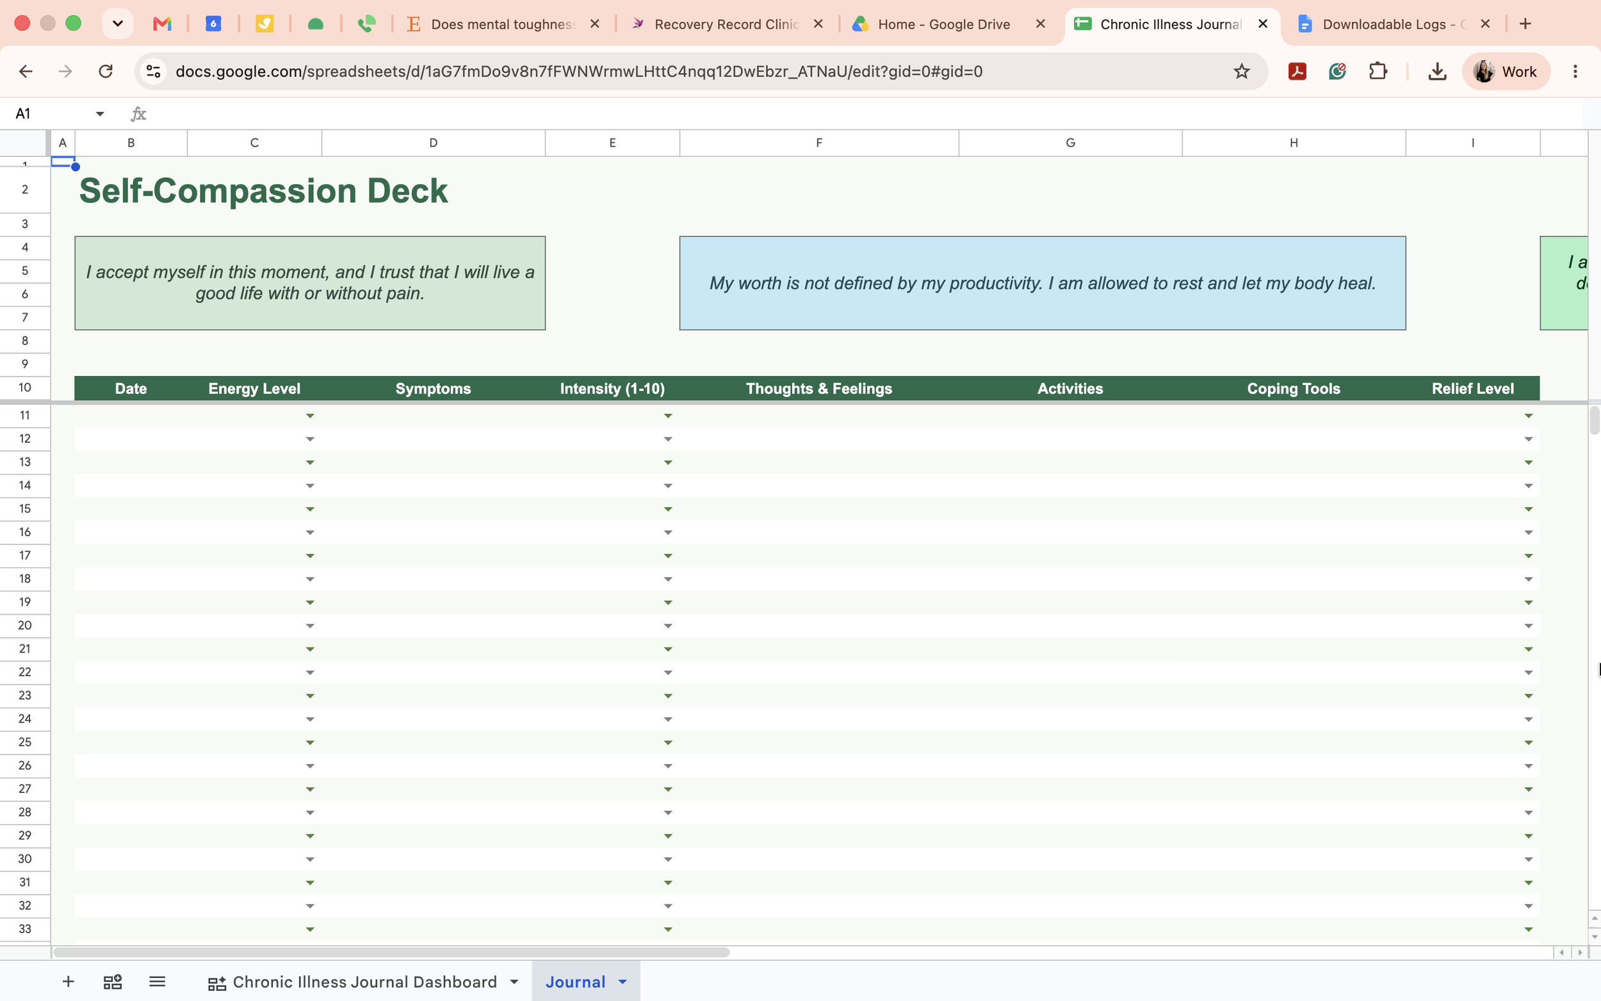Click the address bar URL

click(578, 72)
